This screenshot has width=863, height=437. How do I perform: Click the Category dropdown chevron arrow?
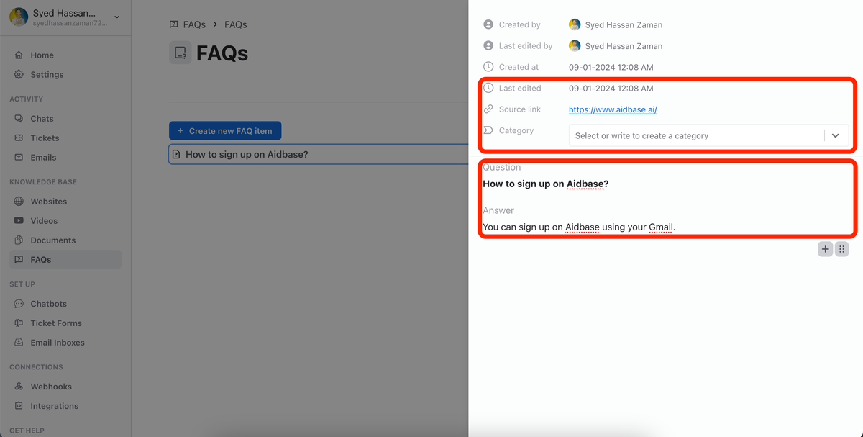[835, 135]
